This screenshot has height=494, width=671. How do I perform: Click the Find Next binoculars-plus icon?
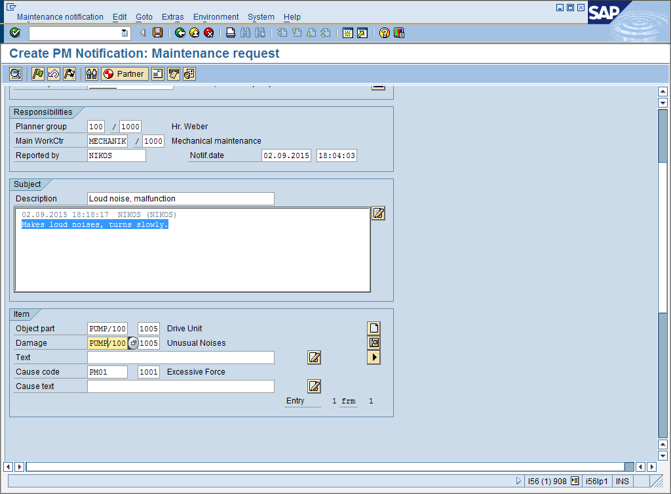click(259, 33)
